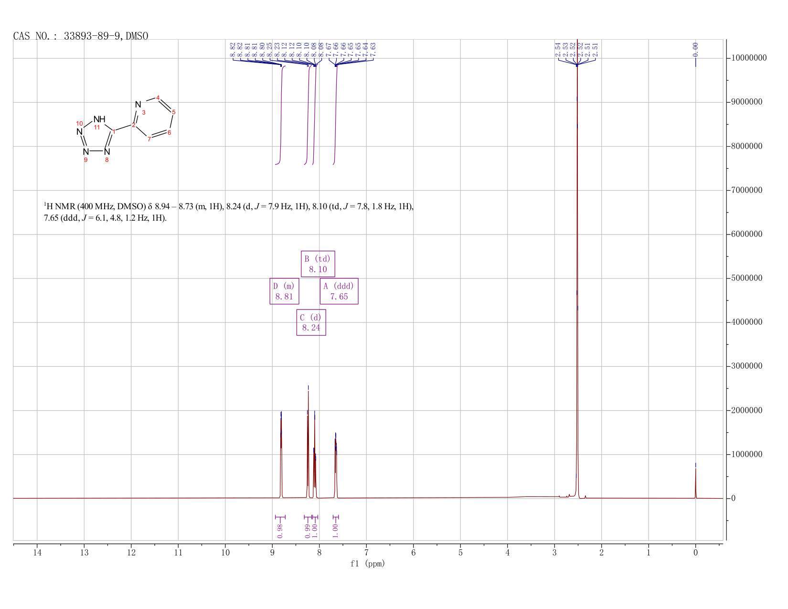Click the 4000000 intensity axis label
This screenshot has width=788, height=609.
click(x=746, y=322)
